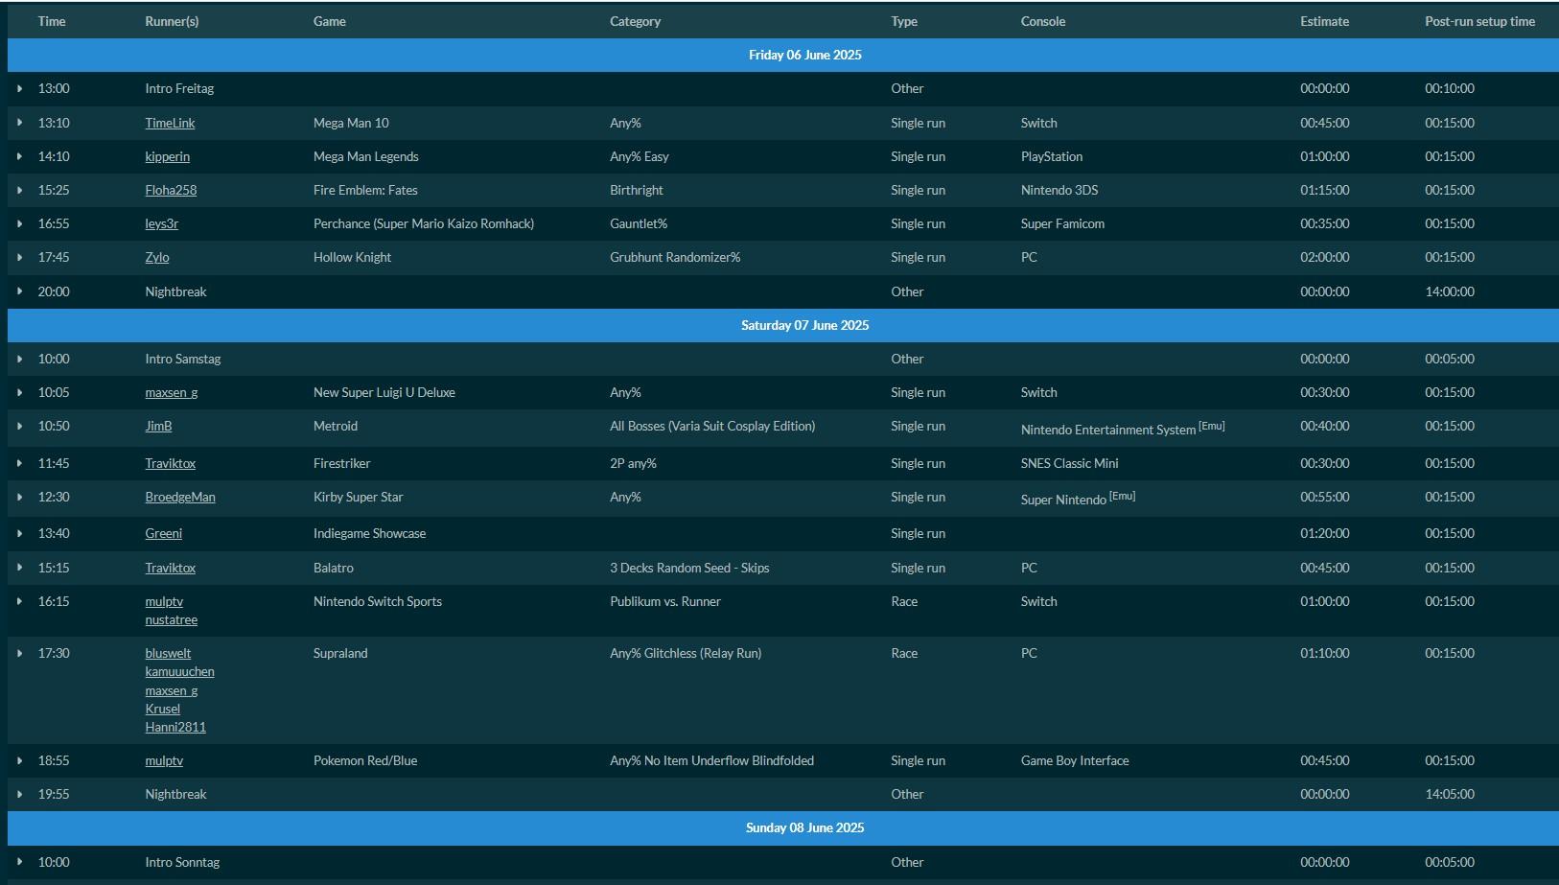Click the Perchance (Super Mario Kaizo Romhack) cell
This screenshot has height=885, width=1559.
click(424, 223)
